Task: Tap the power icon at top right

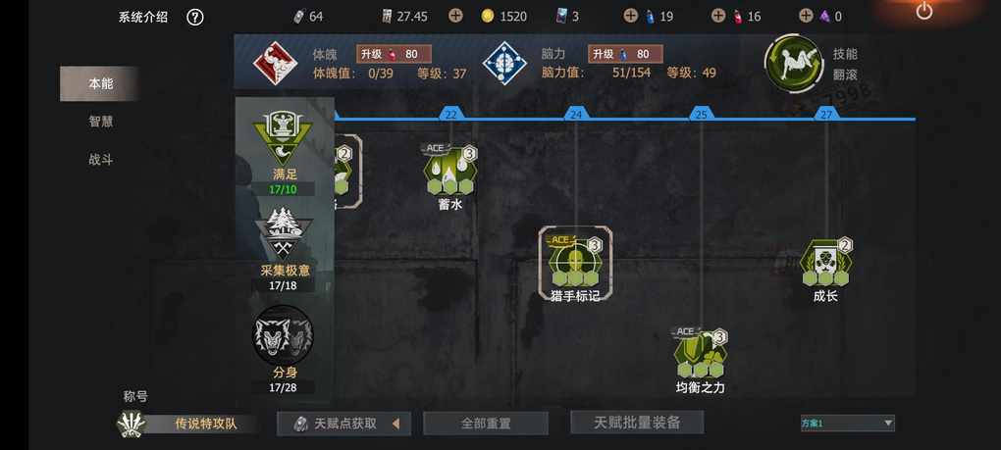Action: (923, 11)
